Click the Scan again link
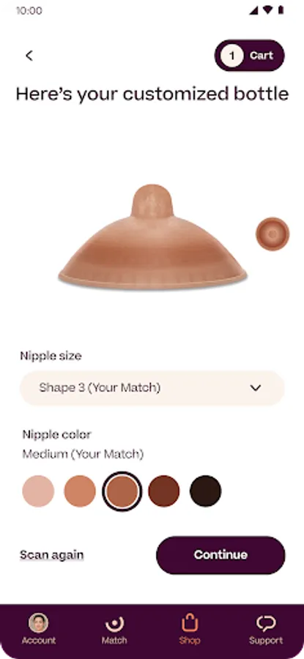This screenshot has width=304, height=659. (x=52, y=555)
